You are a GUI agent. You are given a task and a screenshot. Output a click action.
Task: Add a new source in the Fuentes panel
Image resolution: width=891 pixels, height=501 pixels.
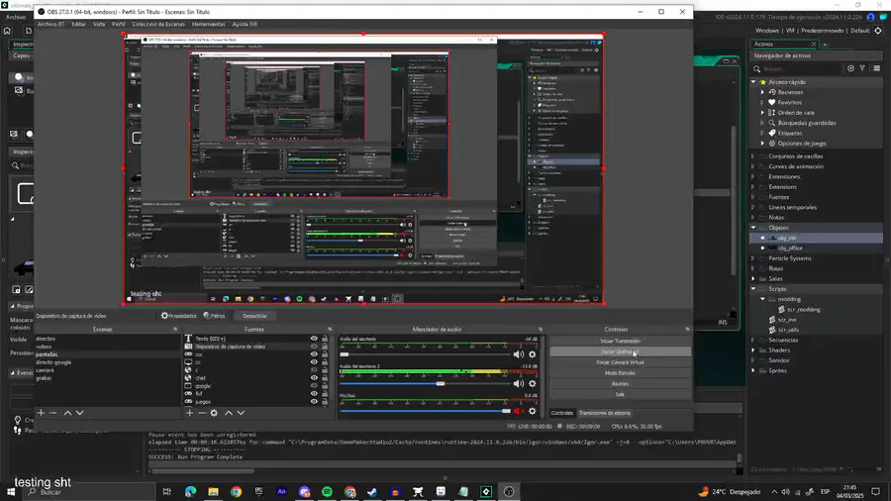pos(190,413)
